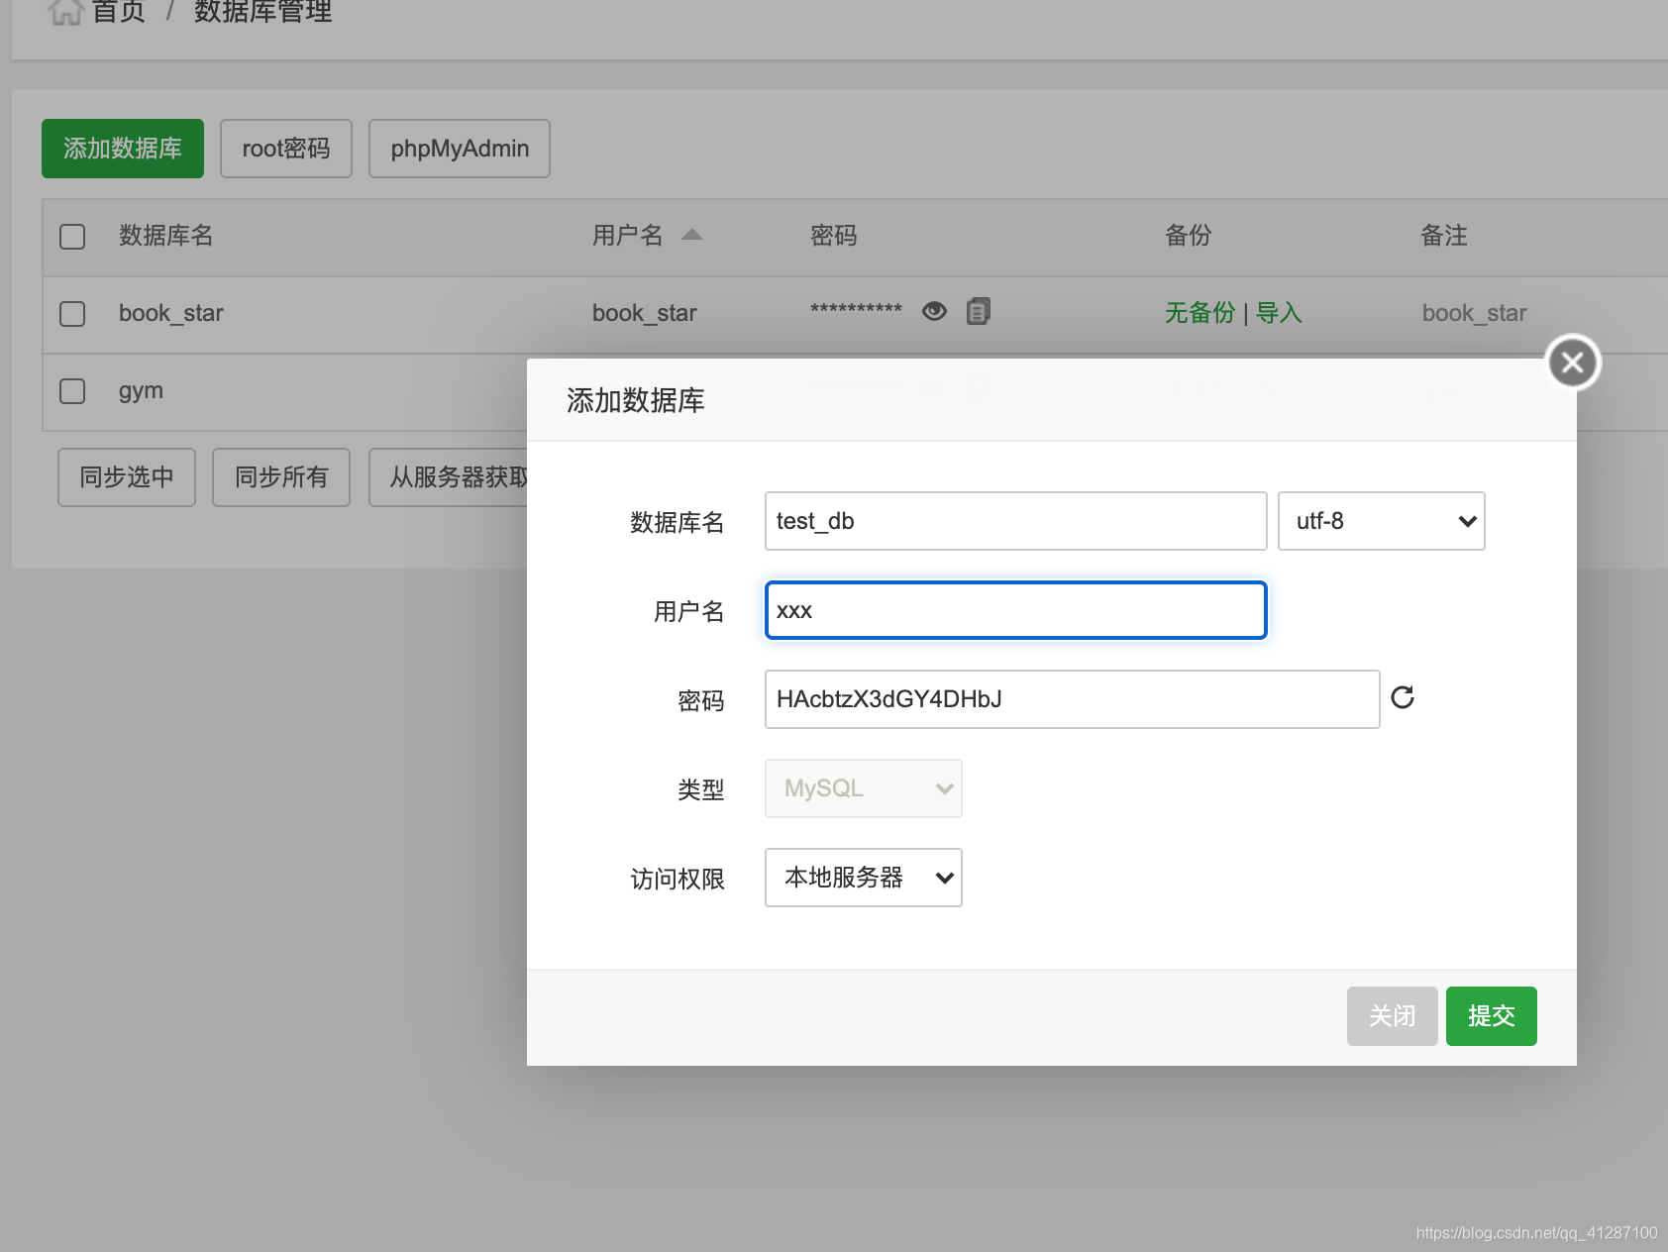Screen dimensions: 1668x1252
Task: Submit the form with 提交 button
Action: click(x=1492, y=1016)
